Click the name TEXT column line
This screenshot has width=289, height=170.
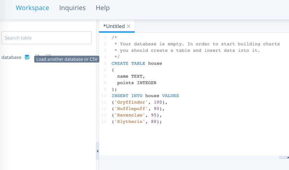[x=131, y=76]
